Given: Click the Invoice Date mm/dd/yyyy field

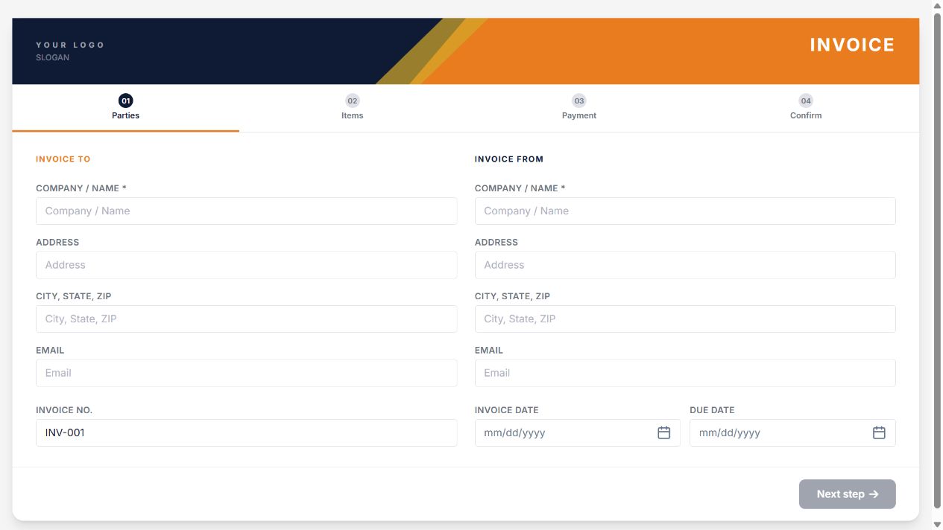Looking at the screenshot, I should pyautogui.click(x=577, y=432).
